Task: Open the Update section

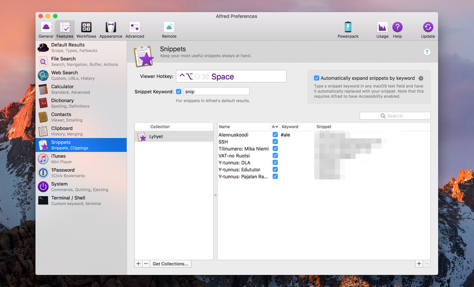Action: [428, 30]
